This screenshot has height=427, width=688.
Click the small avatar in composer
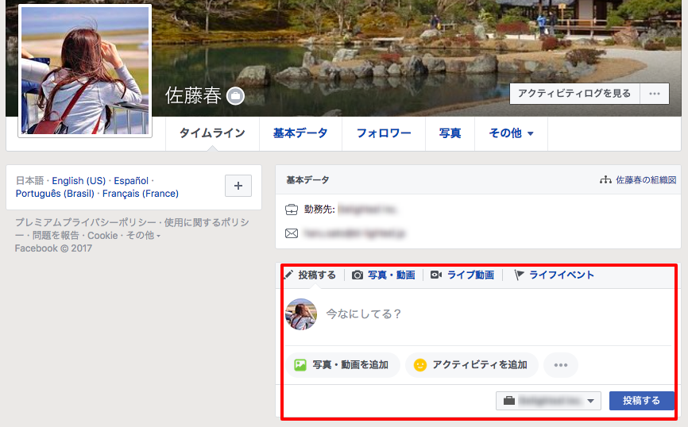(301, 314)
